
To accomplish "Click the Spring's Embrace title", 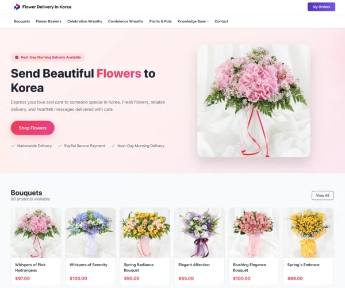I will point(303,265).
